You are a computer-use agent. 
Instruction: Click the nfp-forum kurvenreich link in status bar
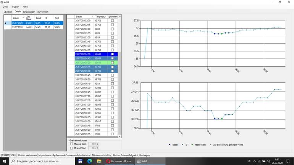click(x=64, y=155)
